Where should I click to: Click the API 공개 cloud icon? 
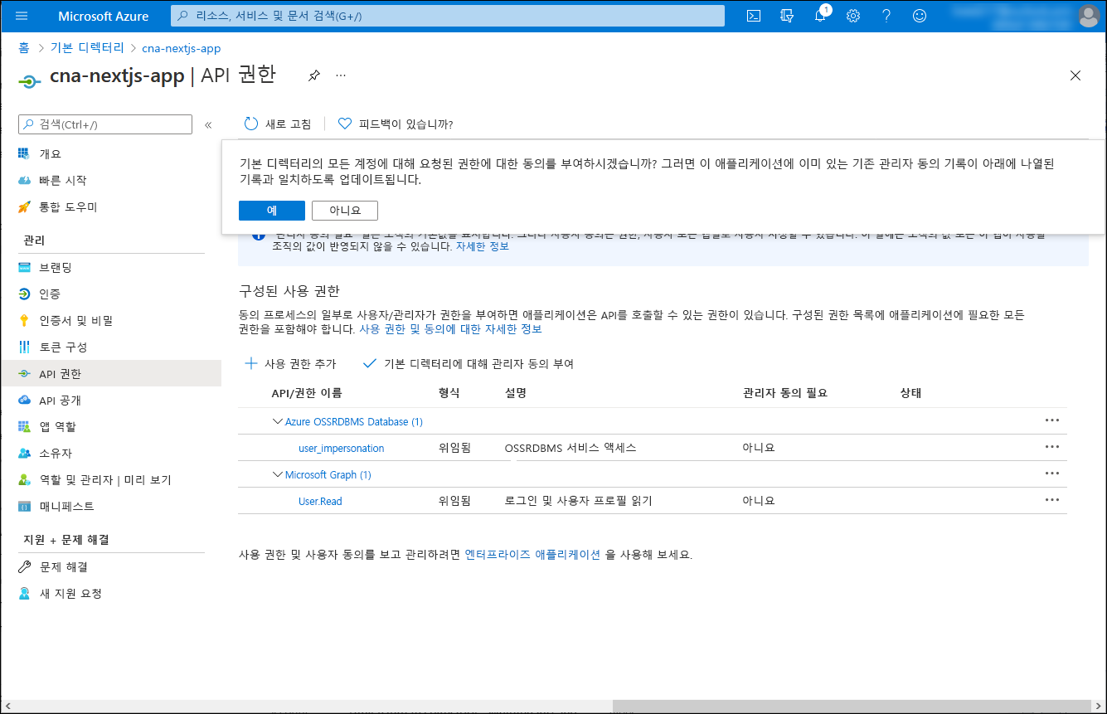coord(24,400)
